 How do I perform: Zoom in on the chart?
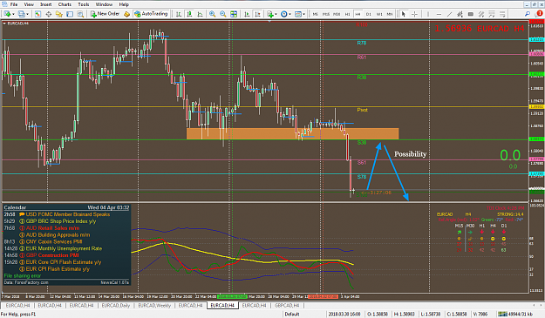click(x=212, y=14)
